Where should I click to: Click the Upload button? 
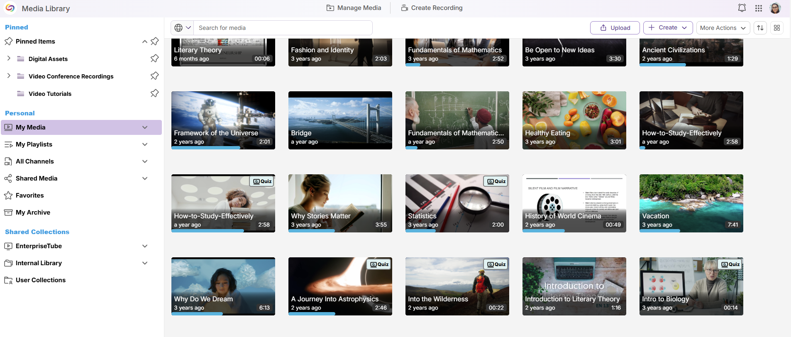pos(615,28)
